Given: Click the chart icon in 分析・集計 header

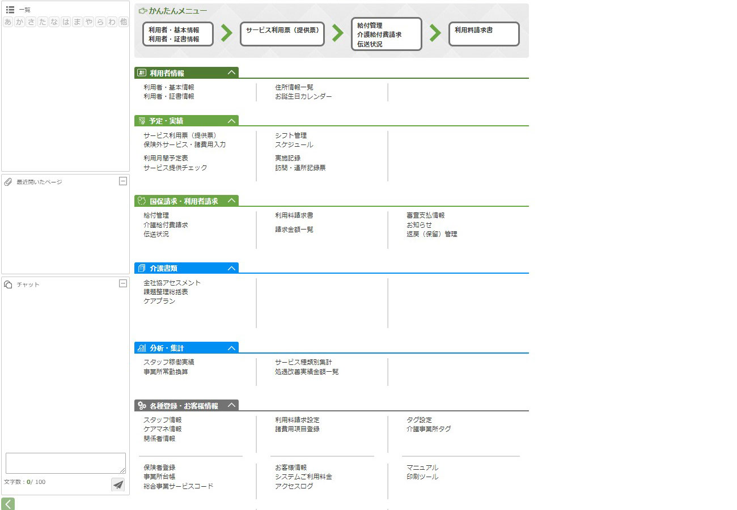Looking at the screenshot, I should pos(142,348).
